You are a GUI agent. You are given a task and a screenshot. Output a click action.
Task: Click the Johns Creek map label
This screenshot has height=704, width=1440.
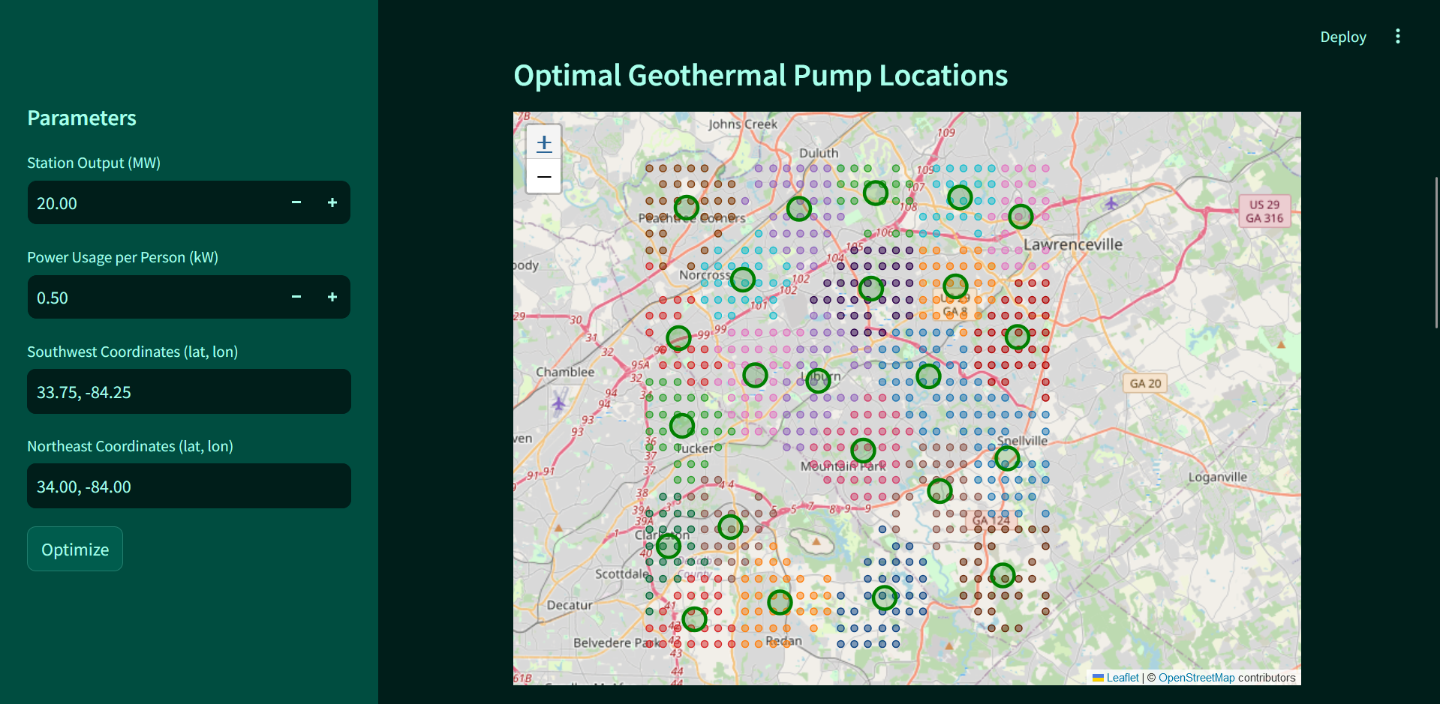pos(742,124)
